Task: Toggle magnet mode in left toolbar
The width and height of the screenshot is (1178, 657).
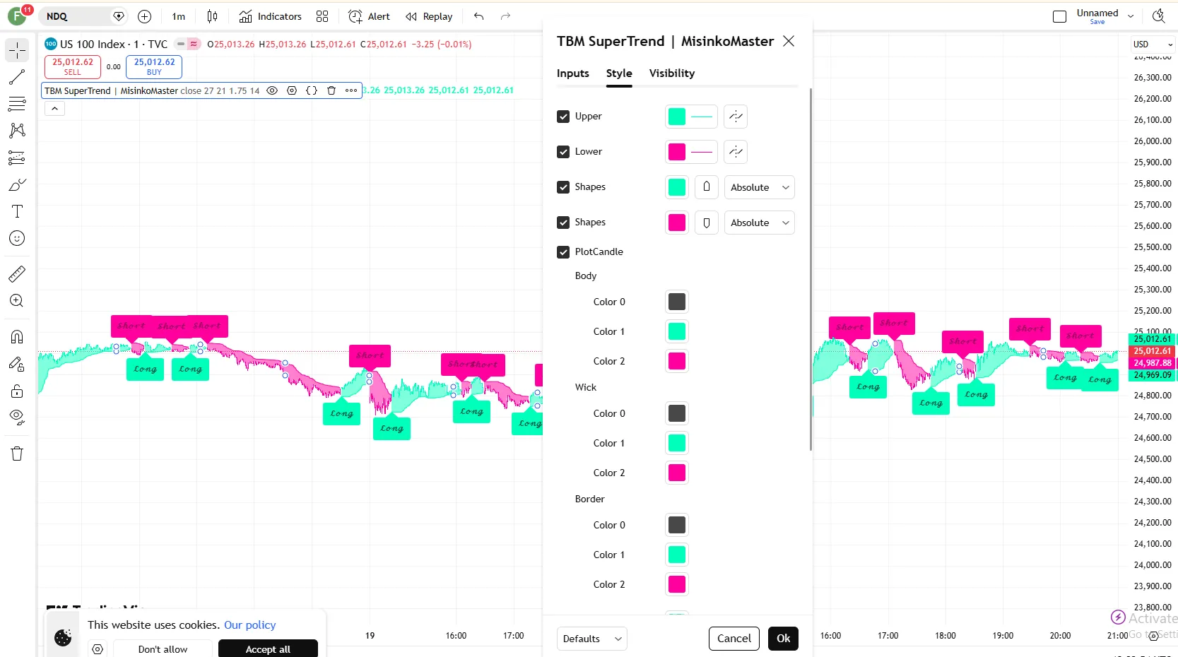Action: pos(17,336)
